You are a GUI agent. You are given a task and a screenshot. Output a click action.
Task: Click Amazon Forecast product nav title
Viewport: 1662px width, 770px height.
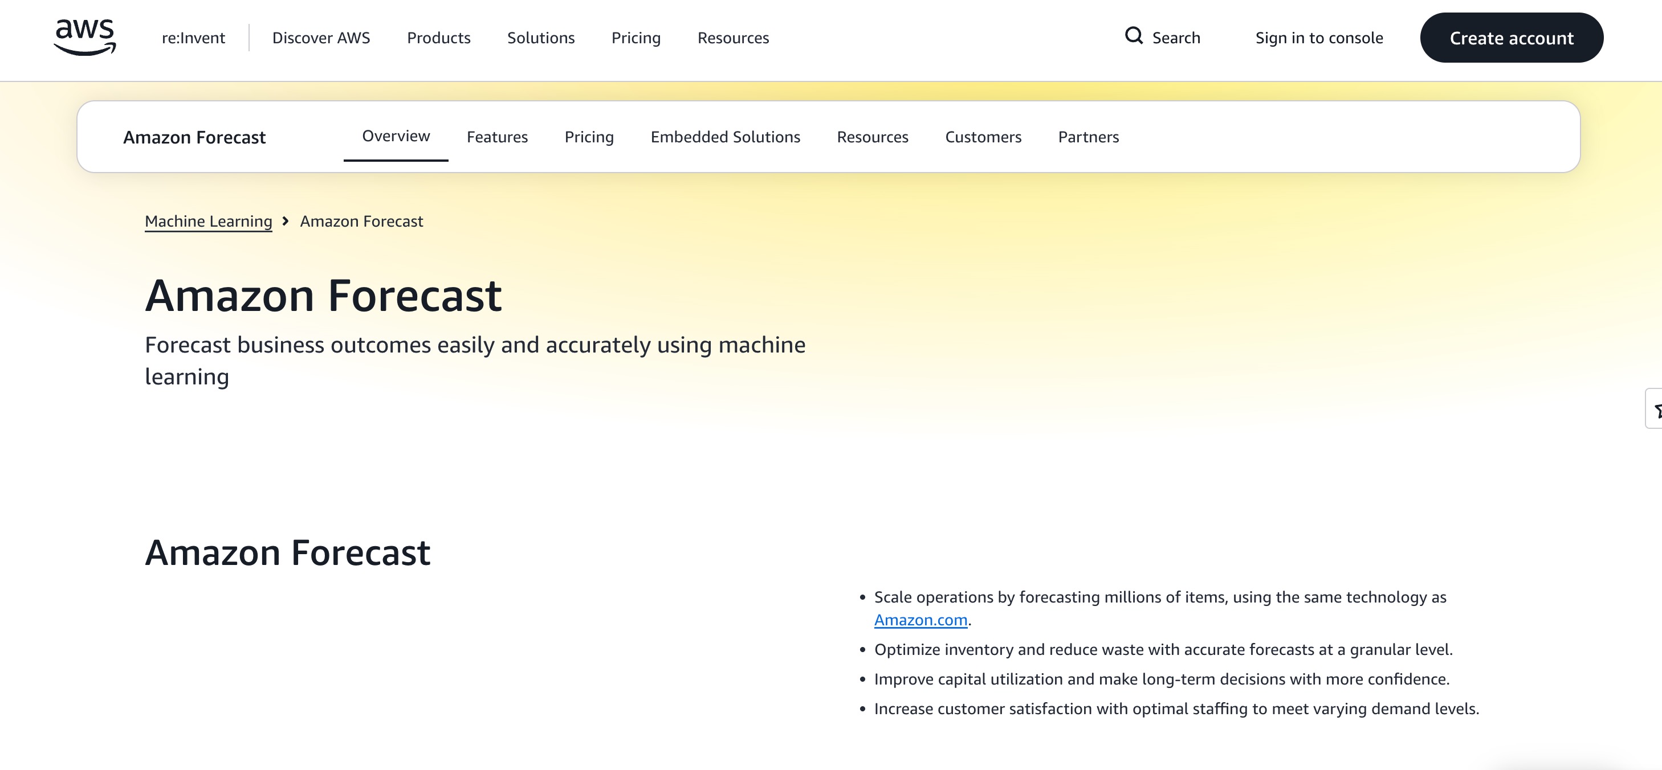point(194,137)
